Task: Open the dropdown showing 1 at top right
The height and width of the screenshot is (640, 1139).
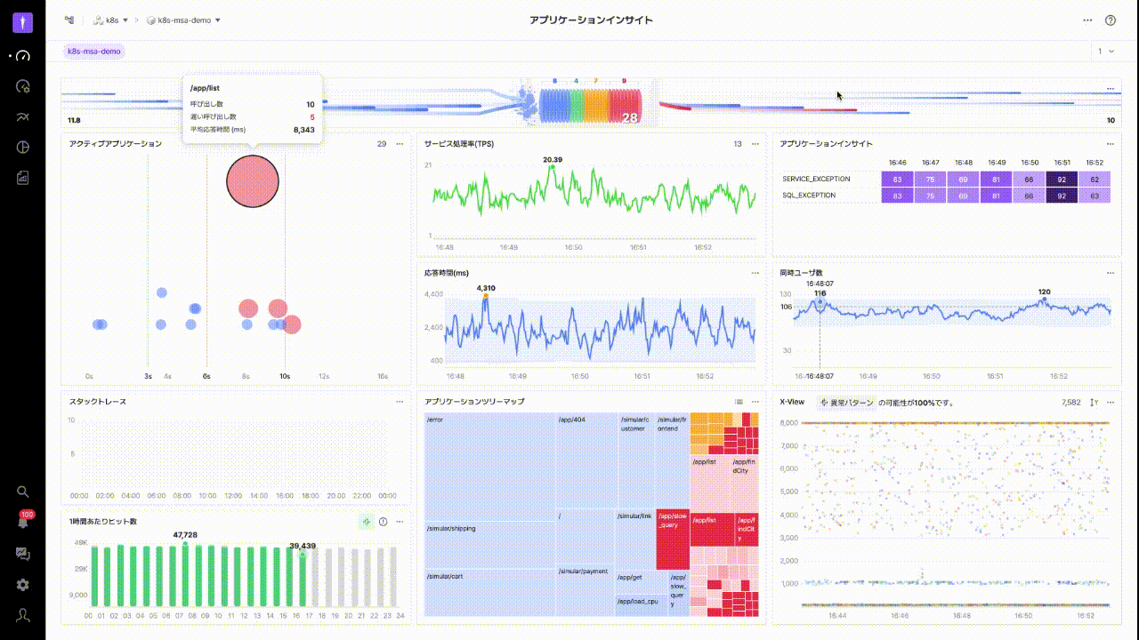Action: pos(1105,52)
